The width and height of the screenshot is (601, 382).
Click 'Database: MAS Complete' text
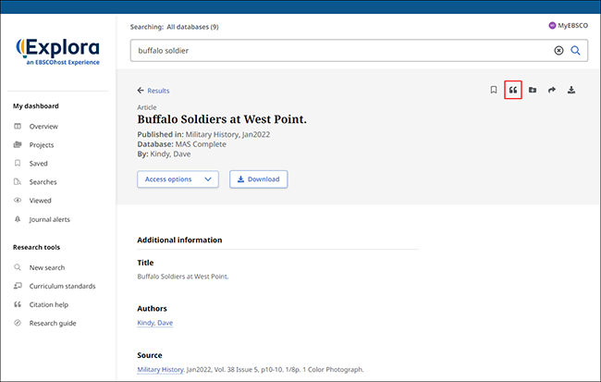(x=181, y=144)
